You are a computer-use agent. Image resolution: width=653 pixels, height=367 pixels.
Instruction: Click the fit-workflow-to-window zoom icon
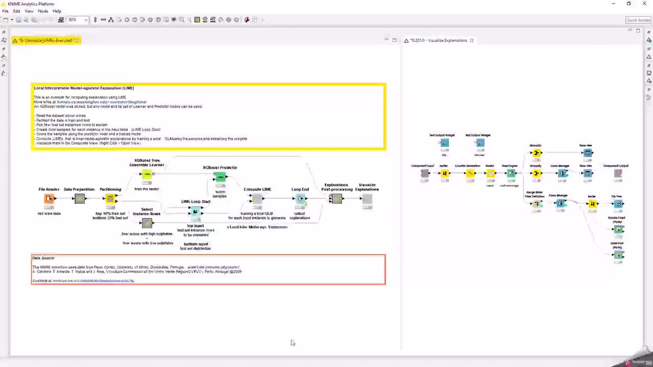(61, 20)
